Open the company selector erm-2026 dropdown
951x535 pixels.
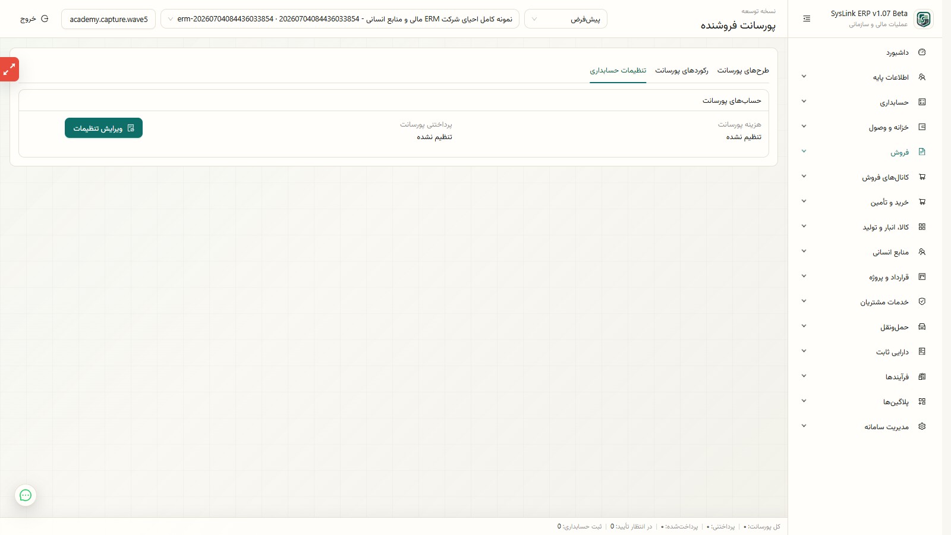pyautogui.click(x=340, y=19)
